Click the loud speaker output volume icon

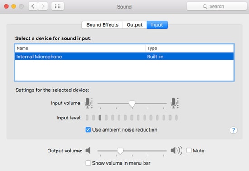(x=176, y=151)
